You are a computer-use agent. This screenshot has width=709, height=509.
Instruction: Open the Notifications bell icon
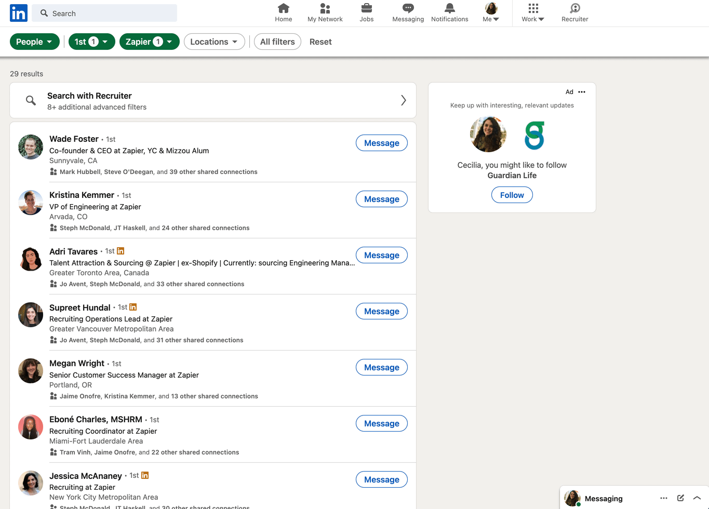point(450,8)
